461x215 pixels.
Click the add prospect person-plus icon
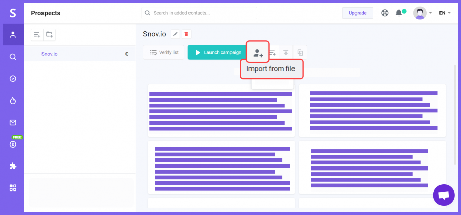point(258,52)
